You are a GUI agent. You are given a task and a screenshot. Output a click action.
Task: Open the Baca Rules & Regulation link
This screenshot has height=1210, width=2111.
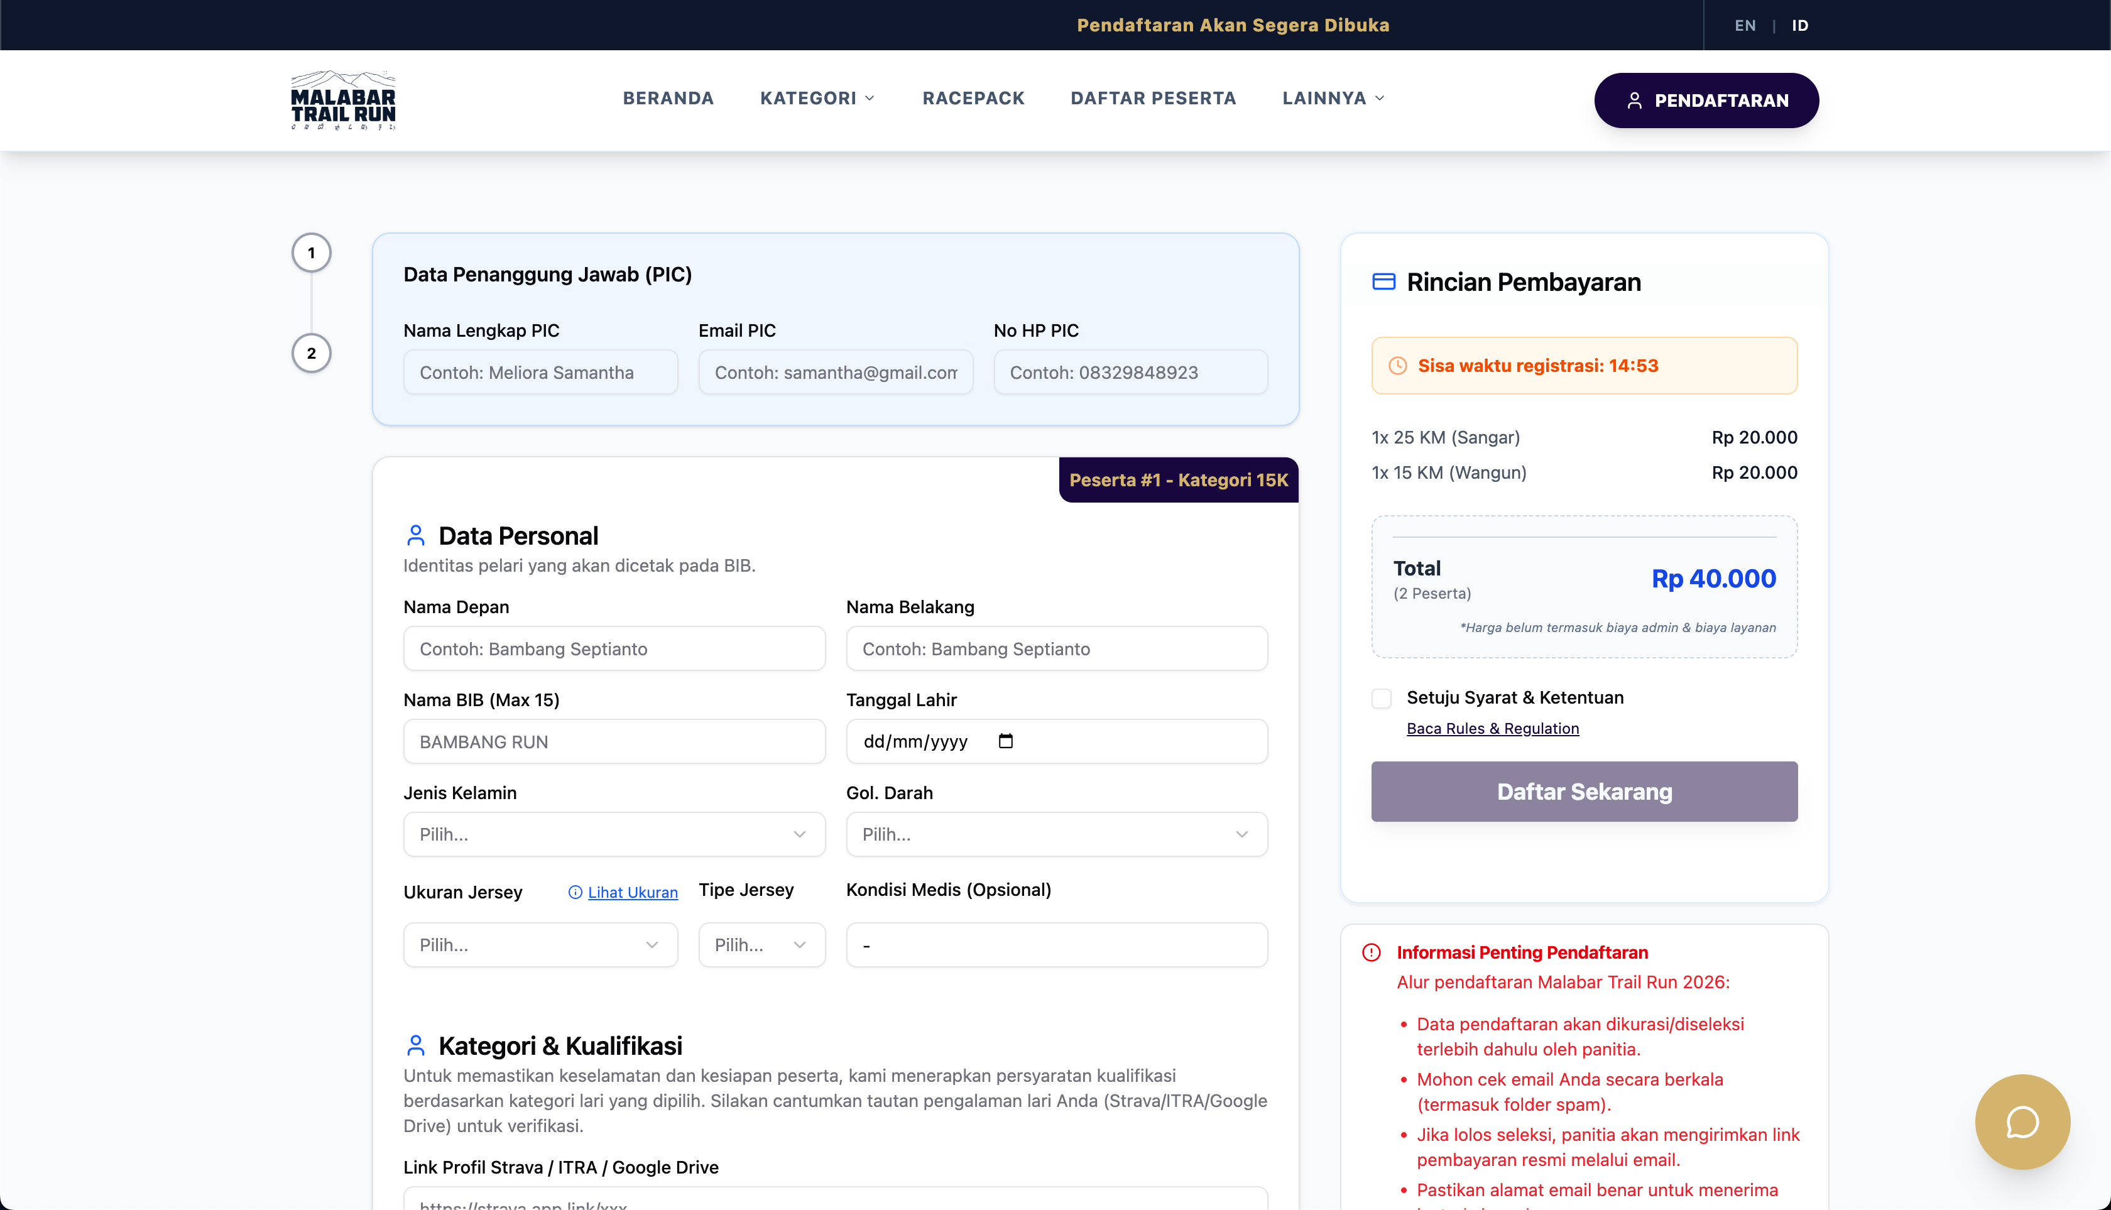[x=1493, y=729]
